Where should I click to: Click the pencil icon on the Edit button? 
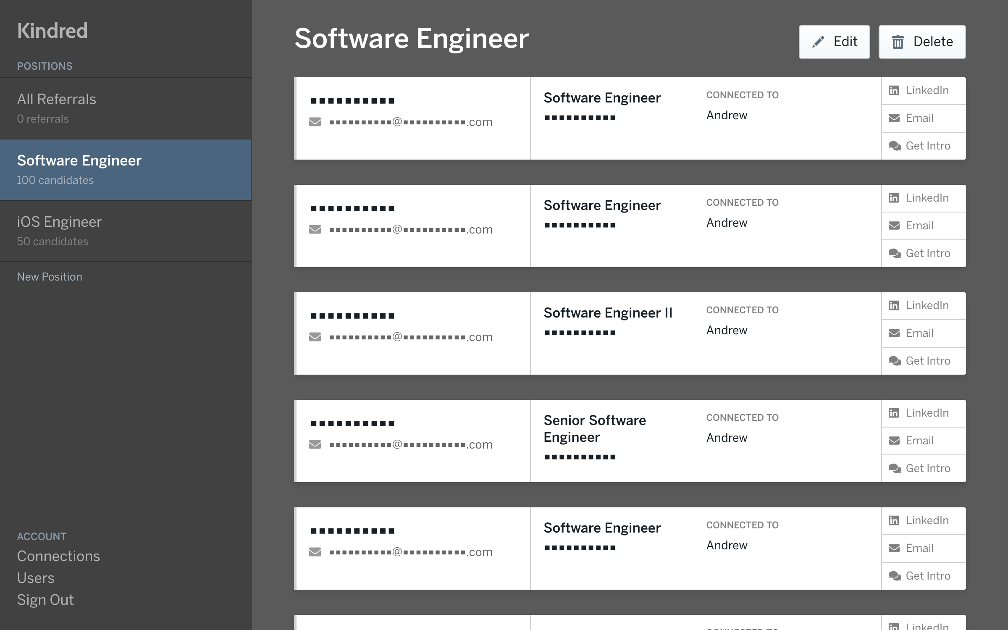pyautogui.click(x=818, y=42)
